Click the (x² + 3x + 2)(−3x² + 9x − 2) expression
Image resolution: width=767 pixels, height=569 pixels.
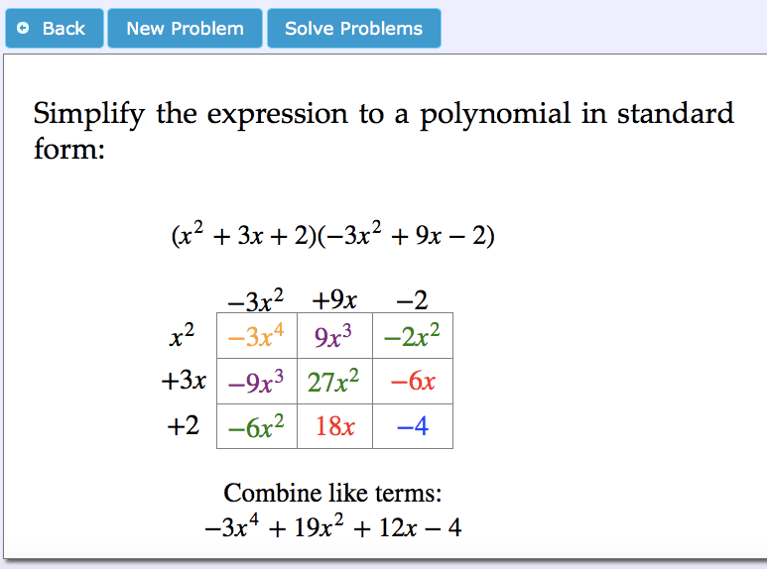tap(332, 236)
